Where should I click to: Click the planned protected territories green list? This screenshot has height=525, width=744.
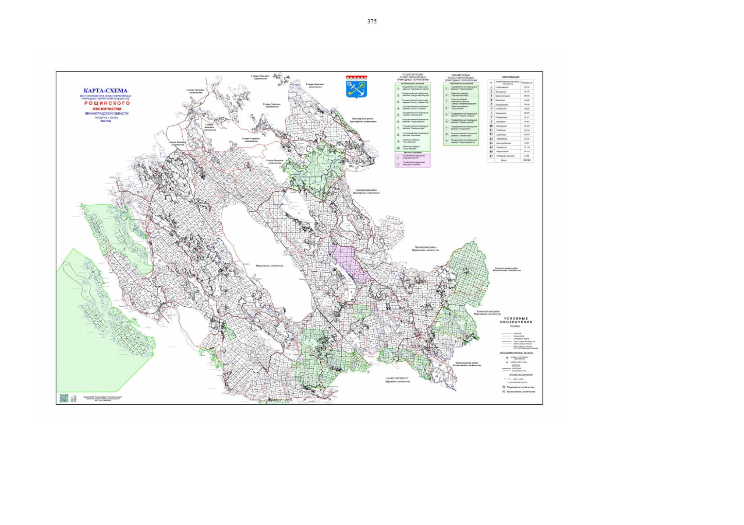tap(461, 114)
